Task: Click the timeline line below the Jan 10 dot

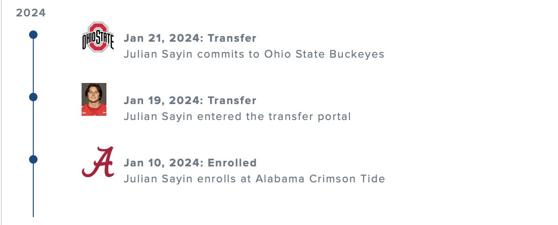Action: (x=33, y=192)
